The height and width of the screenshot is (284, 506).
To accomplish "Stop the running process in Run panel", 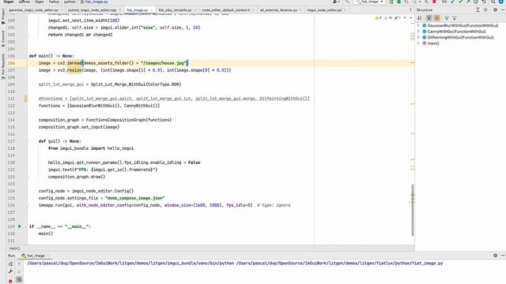I will pos(10,281).
